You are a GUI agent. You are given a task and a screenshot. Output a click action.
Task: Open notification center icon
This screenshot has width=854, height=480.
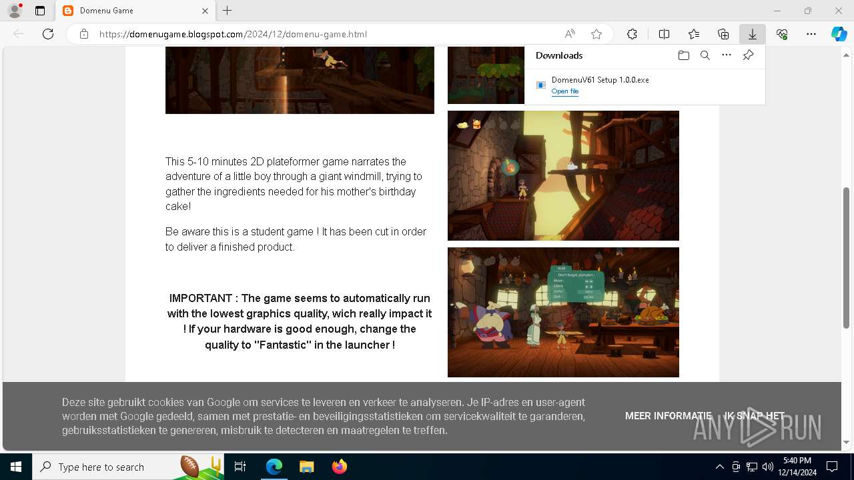(x=833, y=467)
